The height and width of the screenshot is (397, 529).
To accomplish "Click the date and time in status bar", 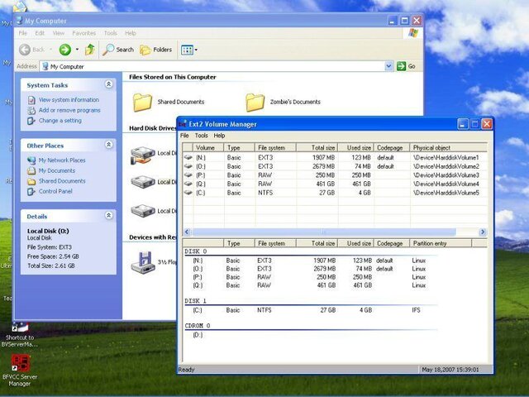I will (450, 370).
